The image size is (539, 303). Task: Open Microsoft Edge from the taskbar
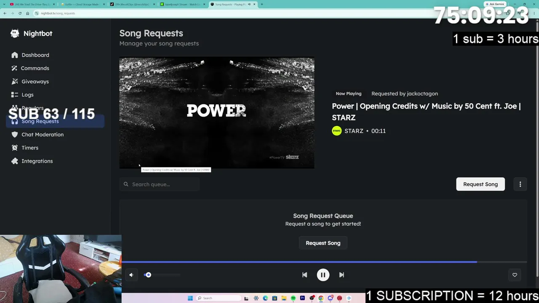265,298
